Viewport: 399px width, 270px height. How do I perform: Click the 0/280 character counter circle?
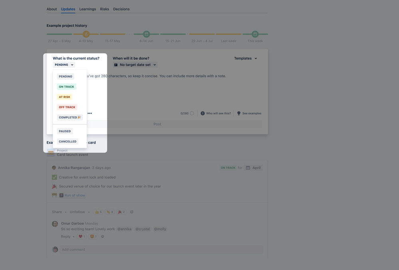(192, 113)
